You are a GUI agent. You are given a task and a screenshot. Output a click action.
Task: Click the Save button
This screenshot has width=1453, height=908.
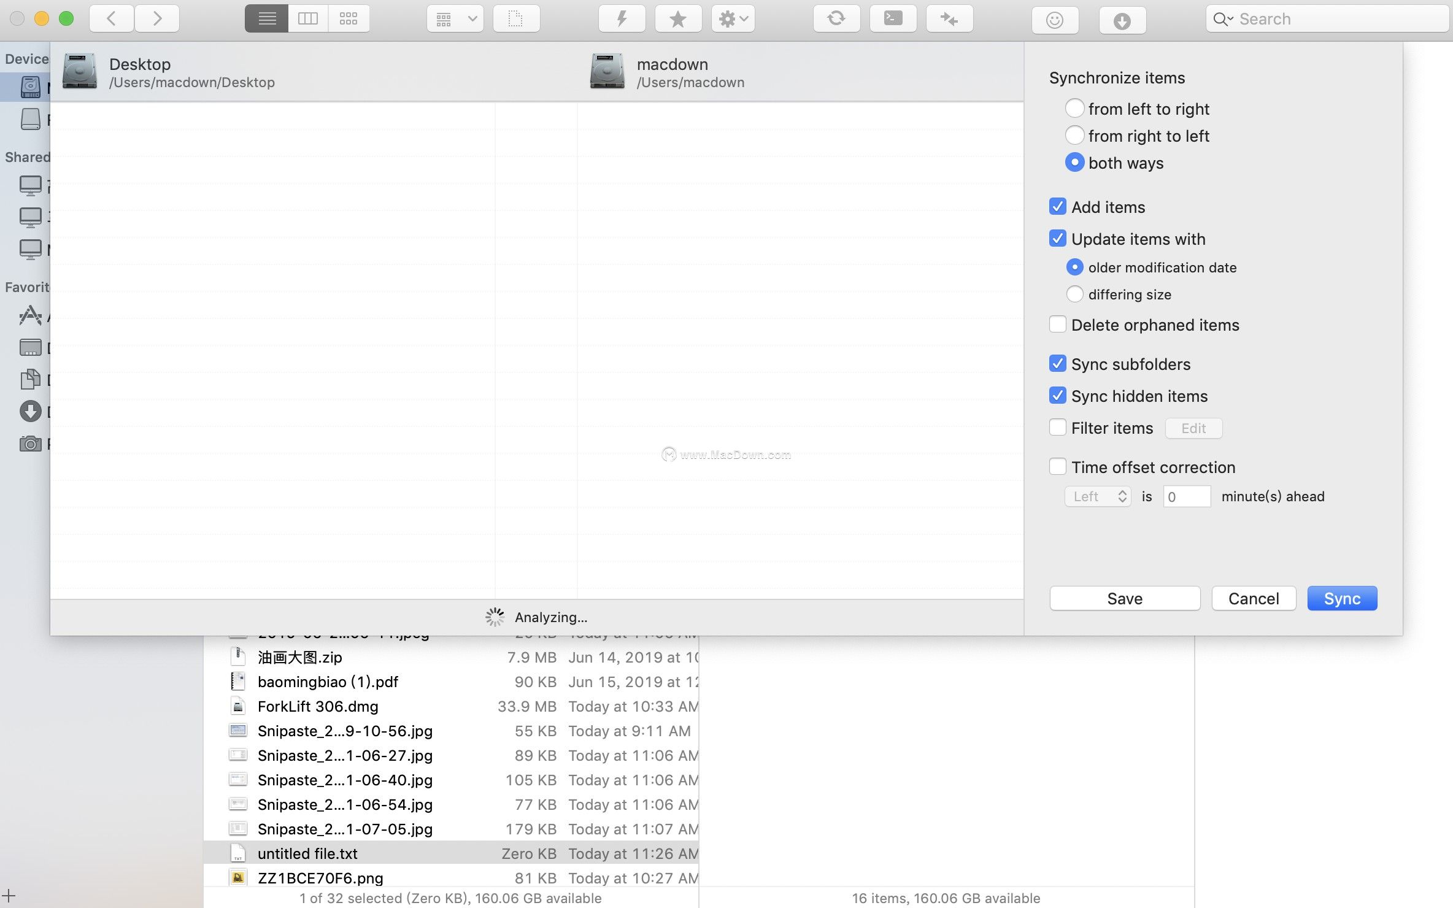coord(1125,598)
